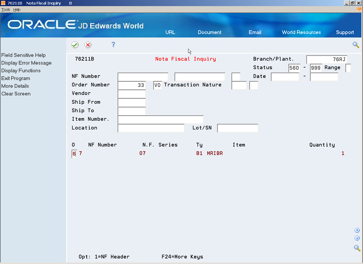
Task: Click the N.F. Series value 07
Action: pyautogui.click(x=142, y=153)
